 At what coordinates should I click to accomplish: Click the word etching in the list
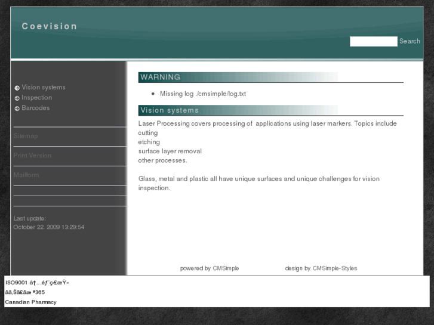tap(149, 142)
